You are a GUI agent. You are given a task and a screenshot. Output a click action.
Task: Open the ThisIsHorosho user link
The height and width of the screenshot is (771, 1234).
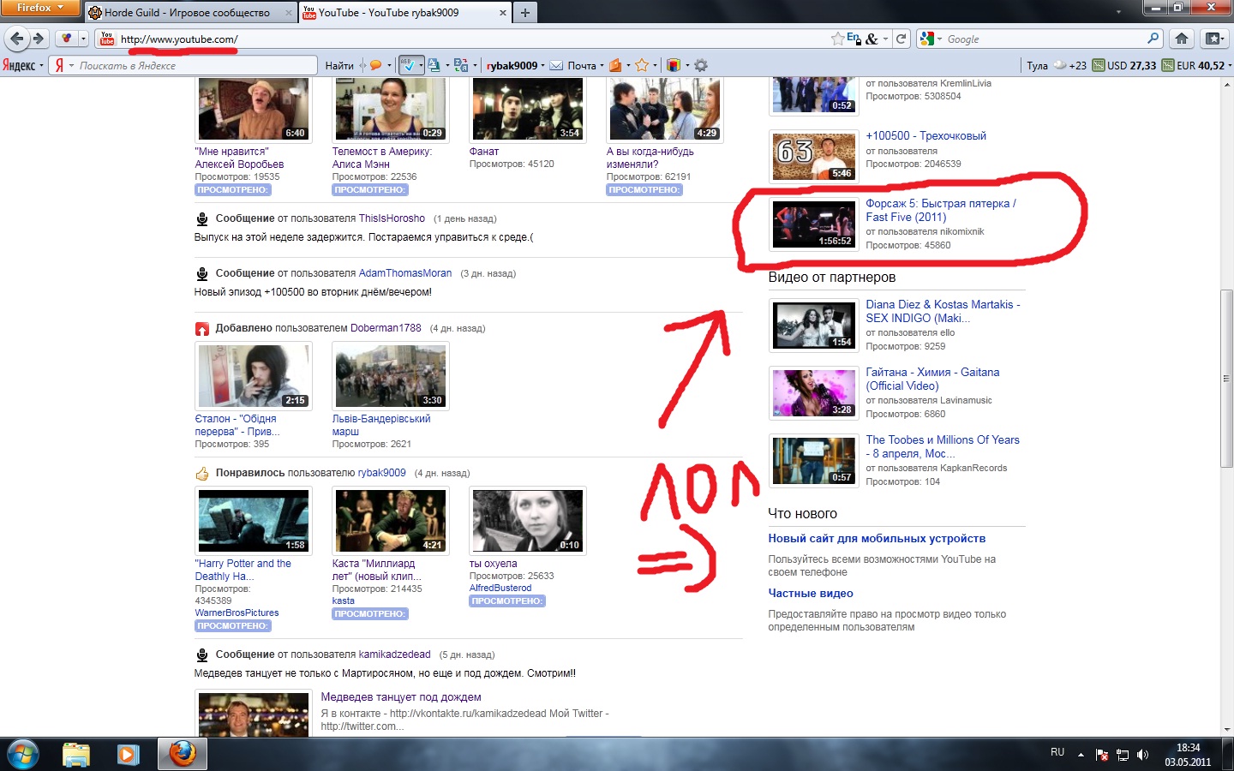[392, 218]
